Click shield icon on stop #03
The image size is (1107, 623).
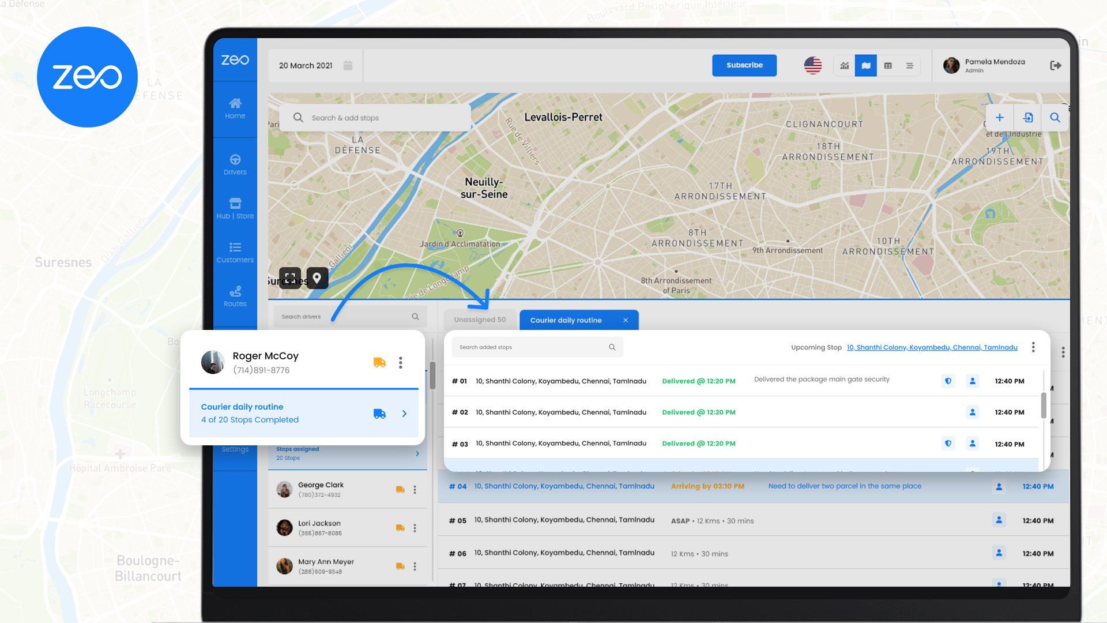pos(948,443)
